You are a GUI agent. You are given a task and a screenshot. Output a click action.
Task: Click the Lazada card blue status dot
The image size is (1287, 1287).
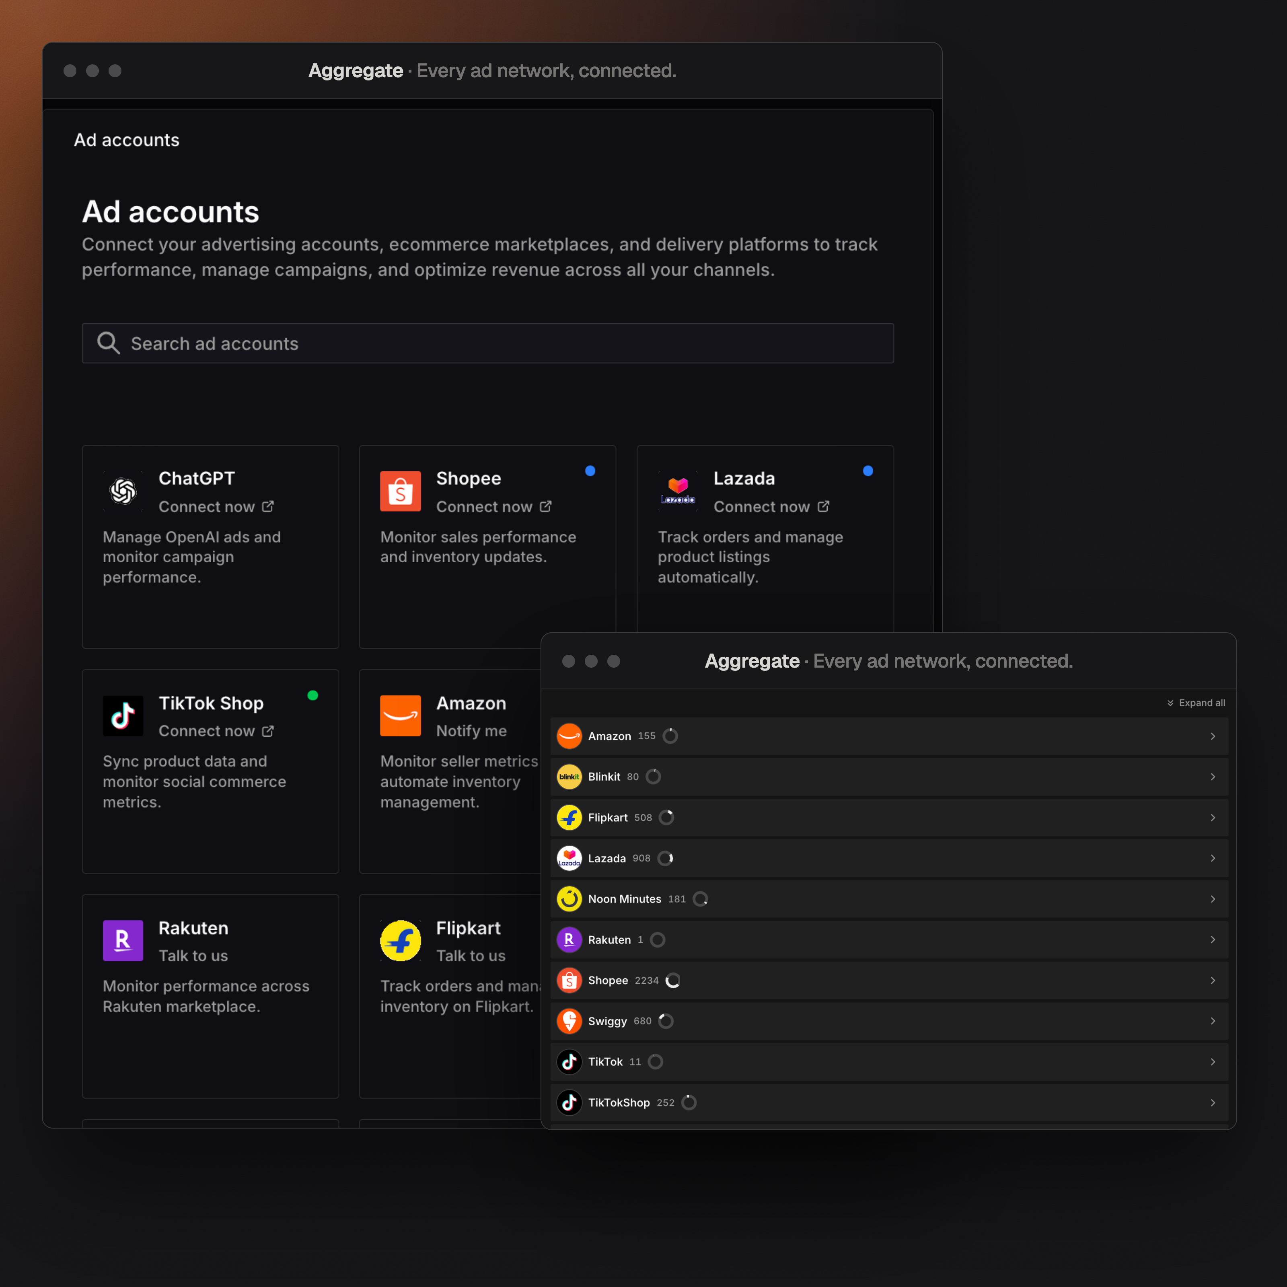[868, 471]
